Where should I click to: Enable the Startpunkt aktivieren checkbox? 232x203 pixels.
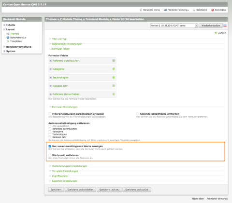click(50, 155)
